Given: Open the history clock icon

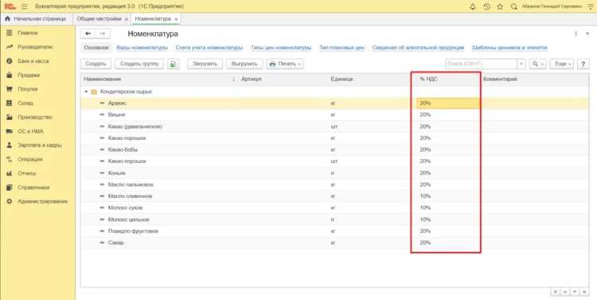Looking at the screenshot, I should pyautogui.click(x=486, y=6).
